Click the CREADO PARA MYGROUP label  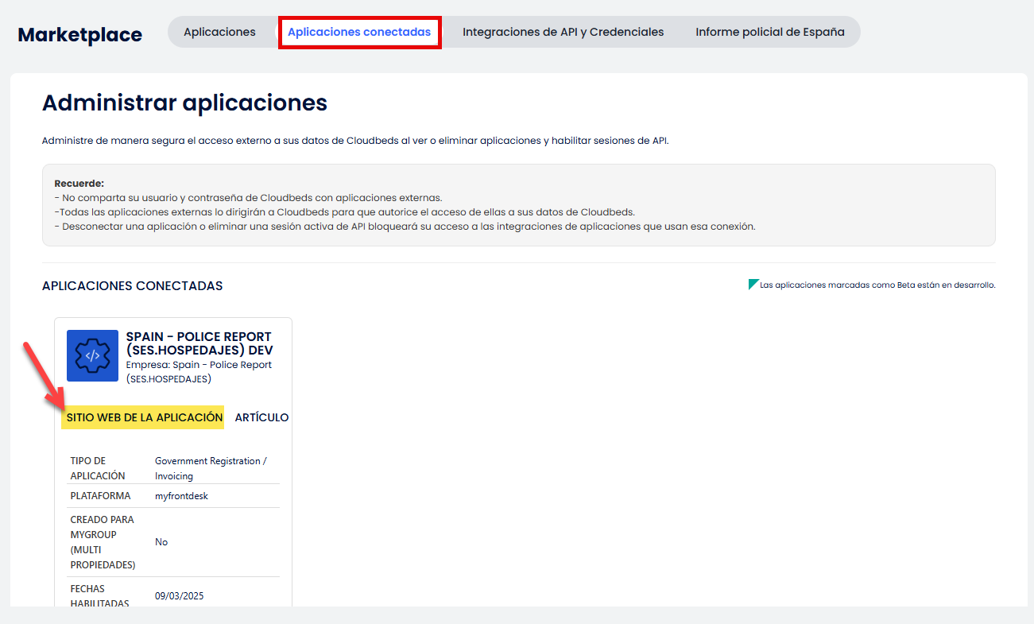103,542
